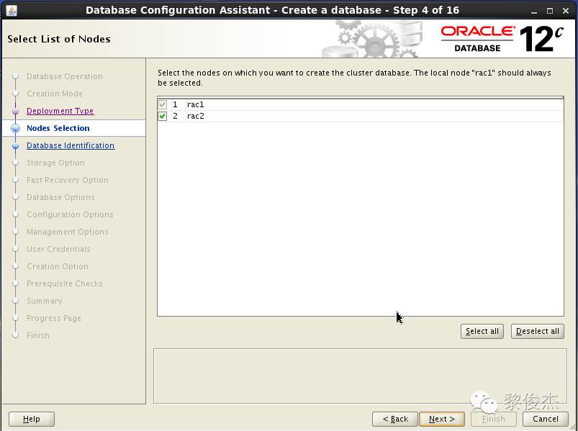Click the Summary step label
Image resolution: width=578 pixels, height=431 pixels.
44,301
